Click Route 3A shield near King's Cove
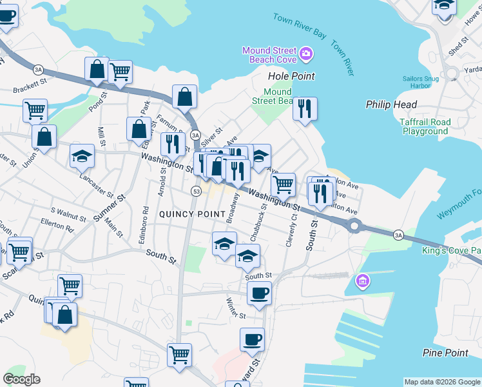Viewport: 482px width, 387px height. coord(398,235)
